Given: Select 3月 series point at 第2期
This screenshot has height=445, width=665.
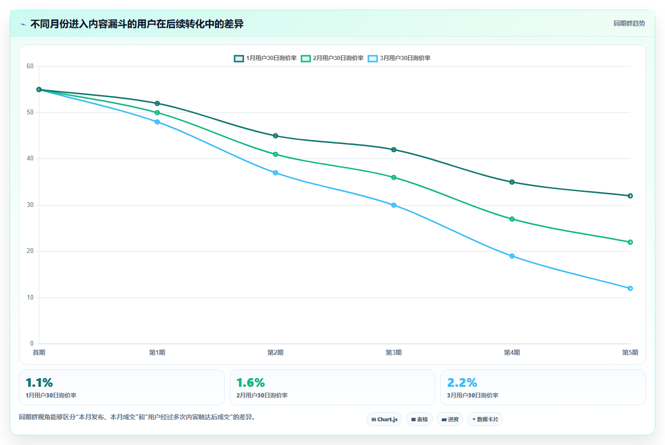Looking at the screenshot, I should click(275, 173).
